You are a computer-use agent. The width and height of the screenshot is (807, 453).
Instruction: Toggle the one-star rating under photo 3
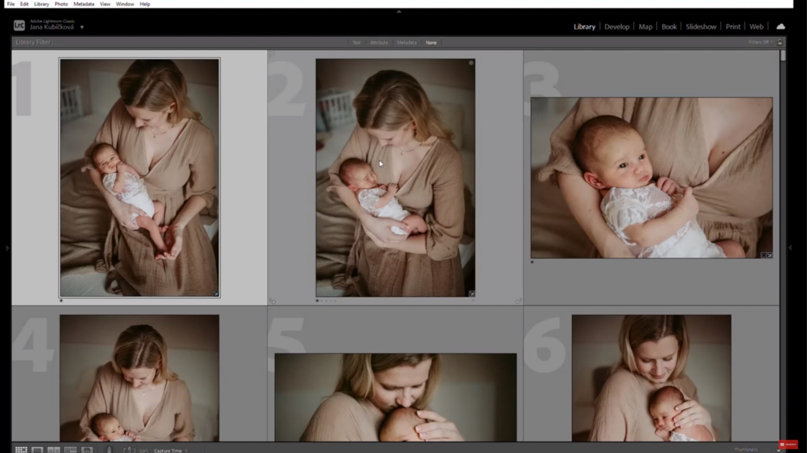pyautogui.click(x=532, y=262)
